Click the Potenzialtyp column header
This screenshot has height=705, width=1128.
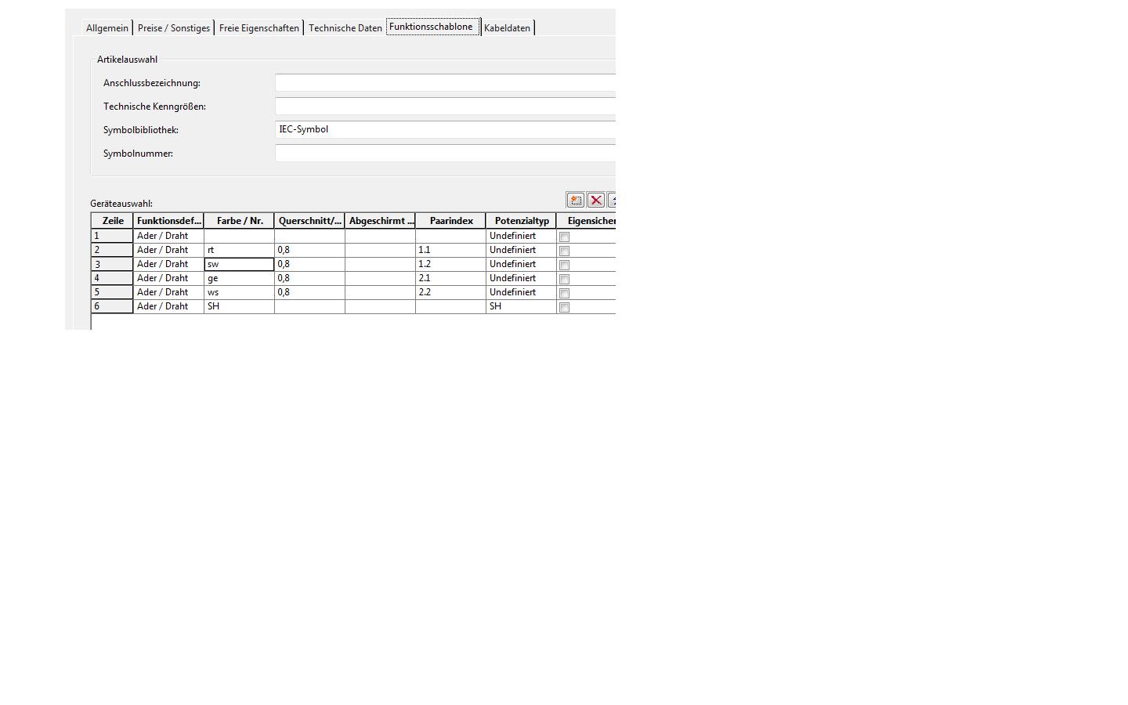[521, 221]
